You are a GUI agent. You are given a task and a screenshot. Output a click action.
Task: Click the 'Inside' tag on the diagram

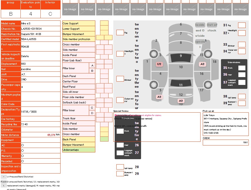click(200, 25)
